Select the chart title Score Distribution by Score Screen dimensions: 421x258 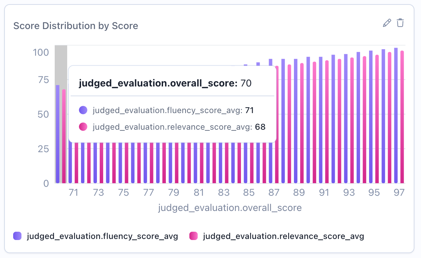point(75,26)
